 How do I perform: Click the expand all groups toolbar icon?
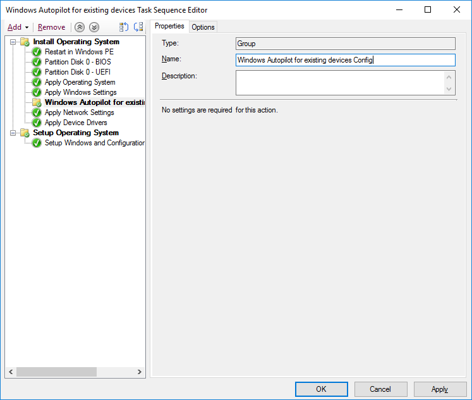(124, 27)
